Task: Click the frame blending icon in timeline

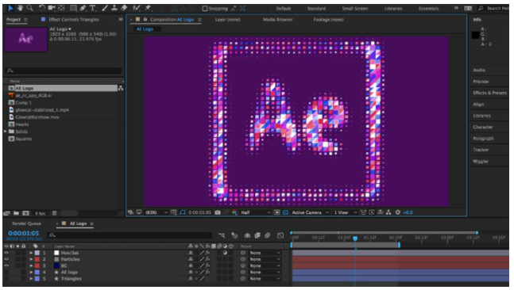Action: [x=257, y=235]
